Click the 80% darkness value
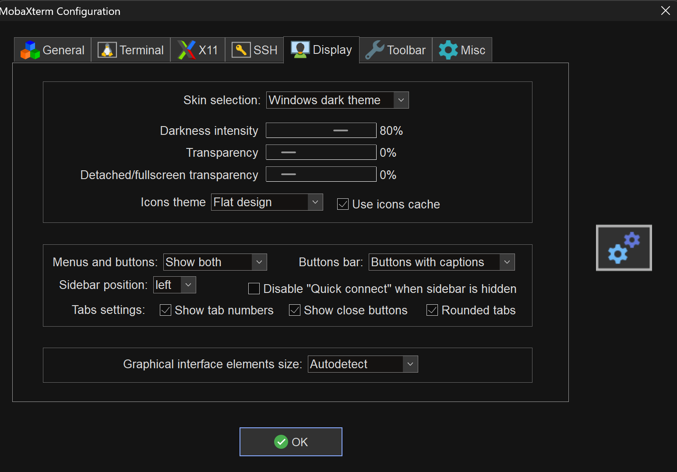Viewport: 677px width, 472px height. tap(391, 130)
